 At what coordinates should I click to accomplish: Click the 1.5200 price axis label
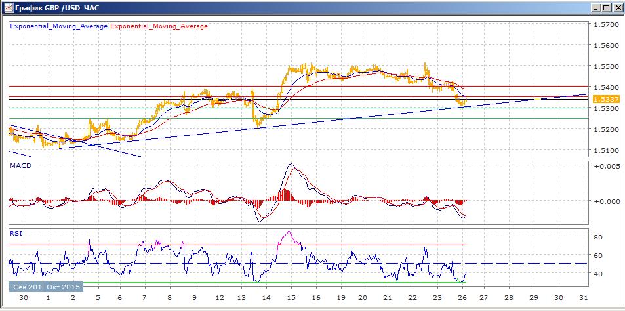click(605, 129)
